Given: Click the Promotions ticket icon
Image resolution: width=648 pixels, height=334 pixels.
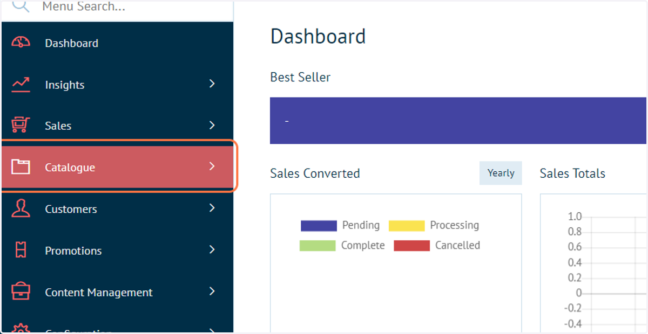Looking at the screenshot, I should pyautogui.click(x=21, y=250).
